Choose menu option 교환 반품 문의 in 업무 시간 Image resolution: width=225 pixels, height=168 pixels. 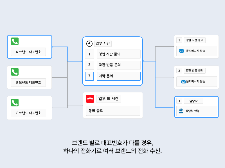coord(118,65)
